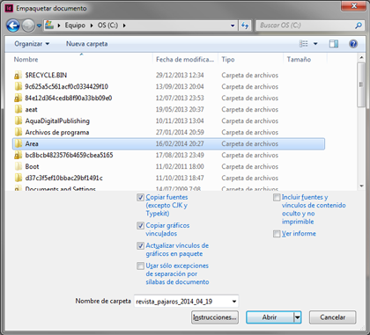The width and height of the screenshot is (370, 335).
Task: Select folder icon of bc8bcb4823576b4659cbea5165
Action: point(18,156)
